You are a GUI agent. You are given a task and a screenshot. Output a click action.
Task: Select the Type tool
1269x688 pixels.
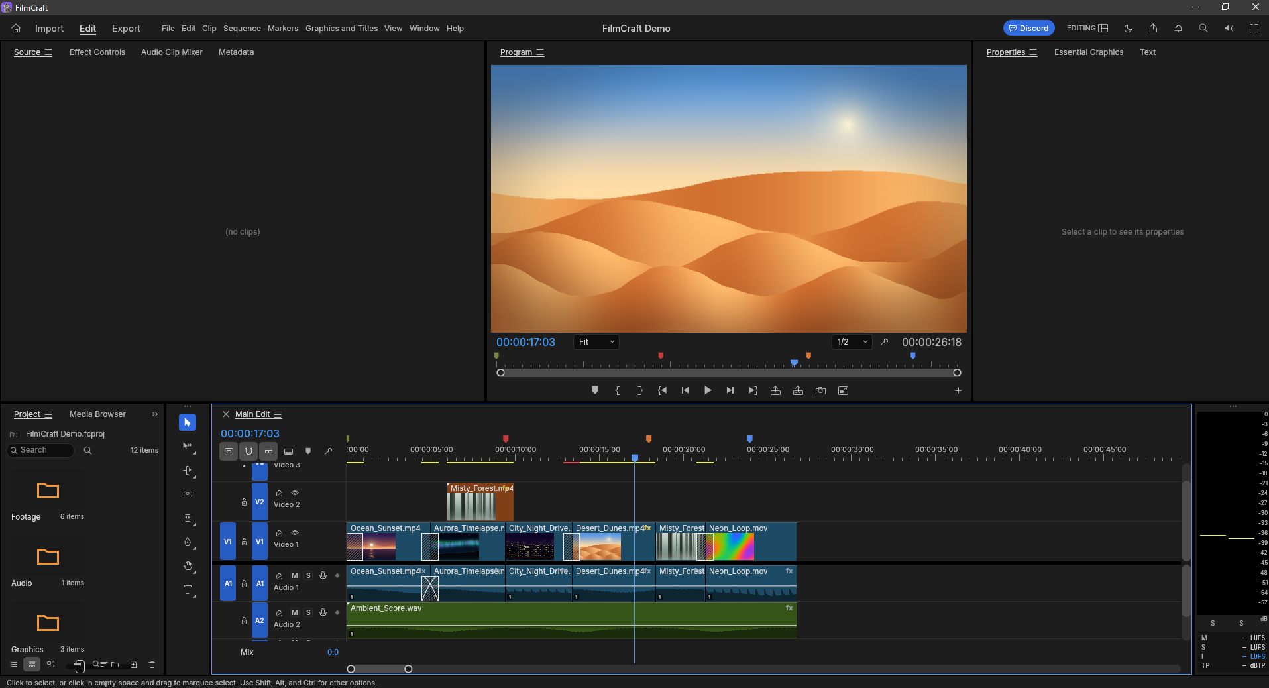click(188, 590)
